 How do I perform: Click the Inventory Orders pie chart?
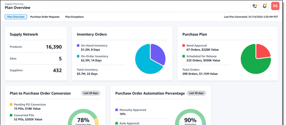[x=150, y=59]
